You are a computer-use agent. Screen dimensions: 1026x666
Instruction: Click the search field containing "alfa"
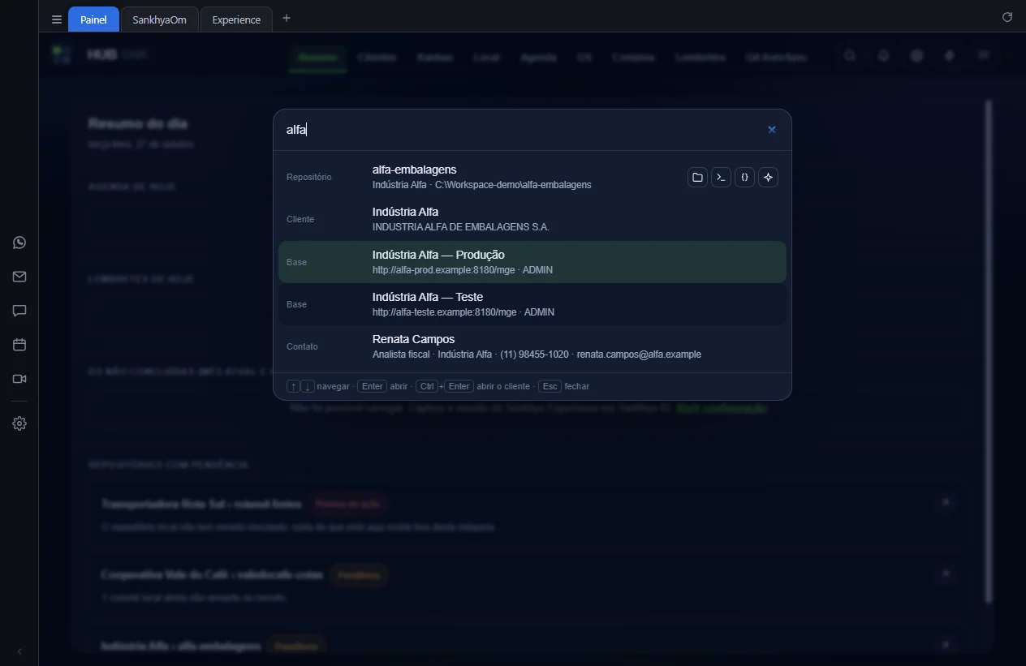(519, 130)
